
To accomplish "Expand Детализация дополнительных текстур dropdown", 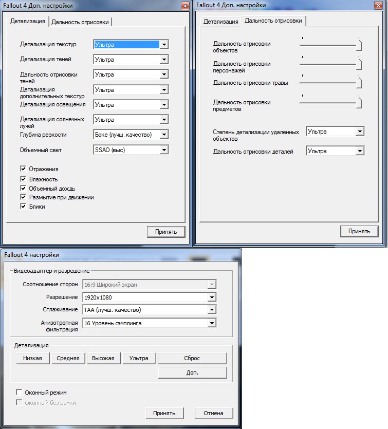I will click(x=131, y=90).
